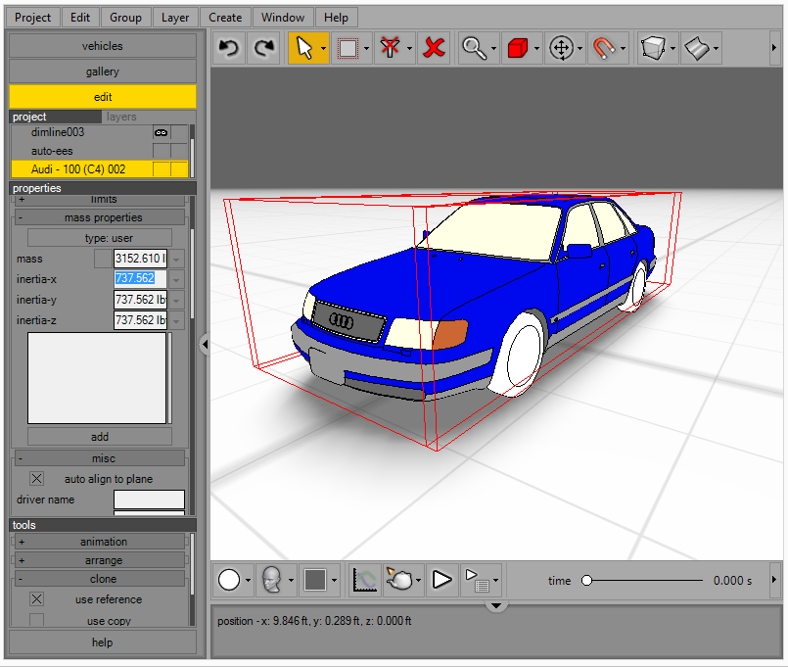Click the yellow edit button
788x667 pixels.
pyautogui.click(x=103, y=97)
